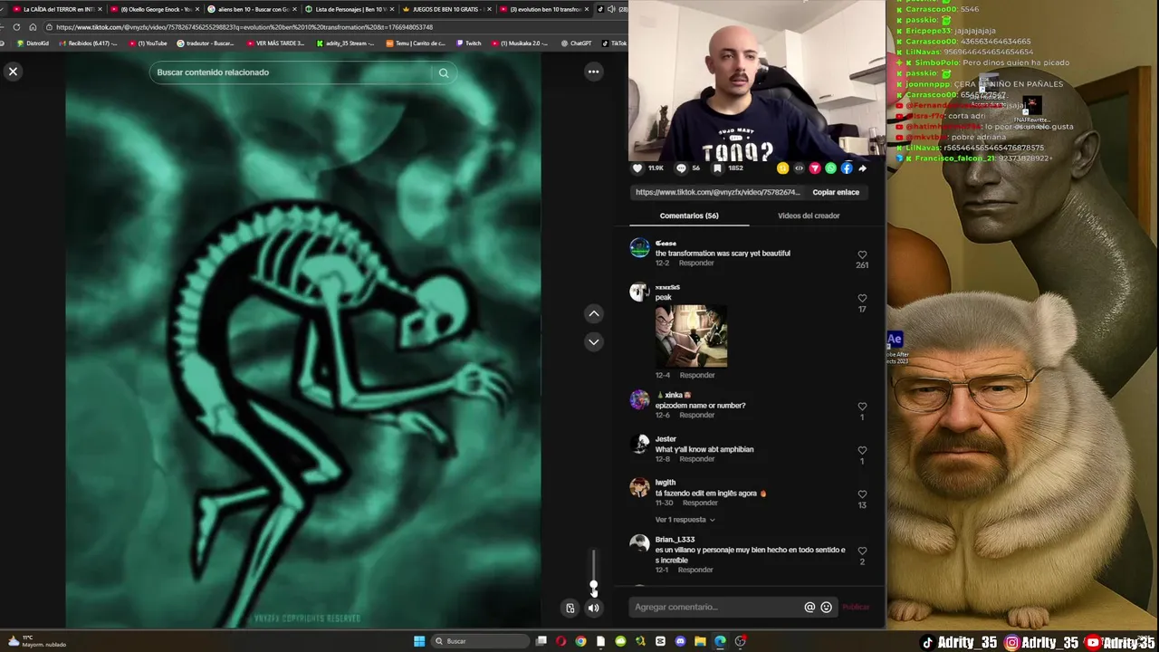Click the embed code icon
This screenshot has width=1159, height=652.
tap(799, 168)
